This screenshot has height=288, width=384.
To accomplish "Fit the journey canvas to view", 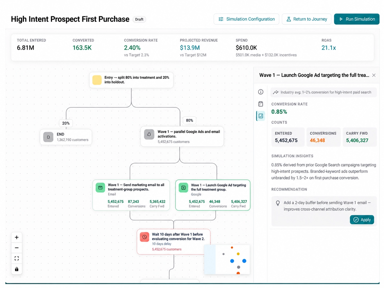I will point(16,259).
